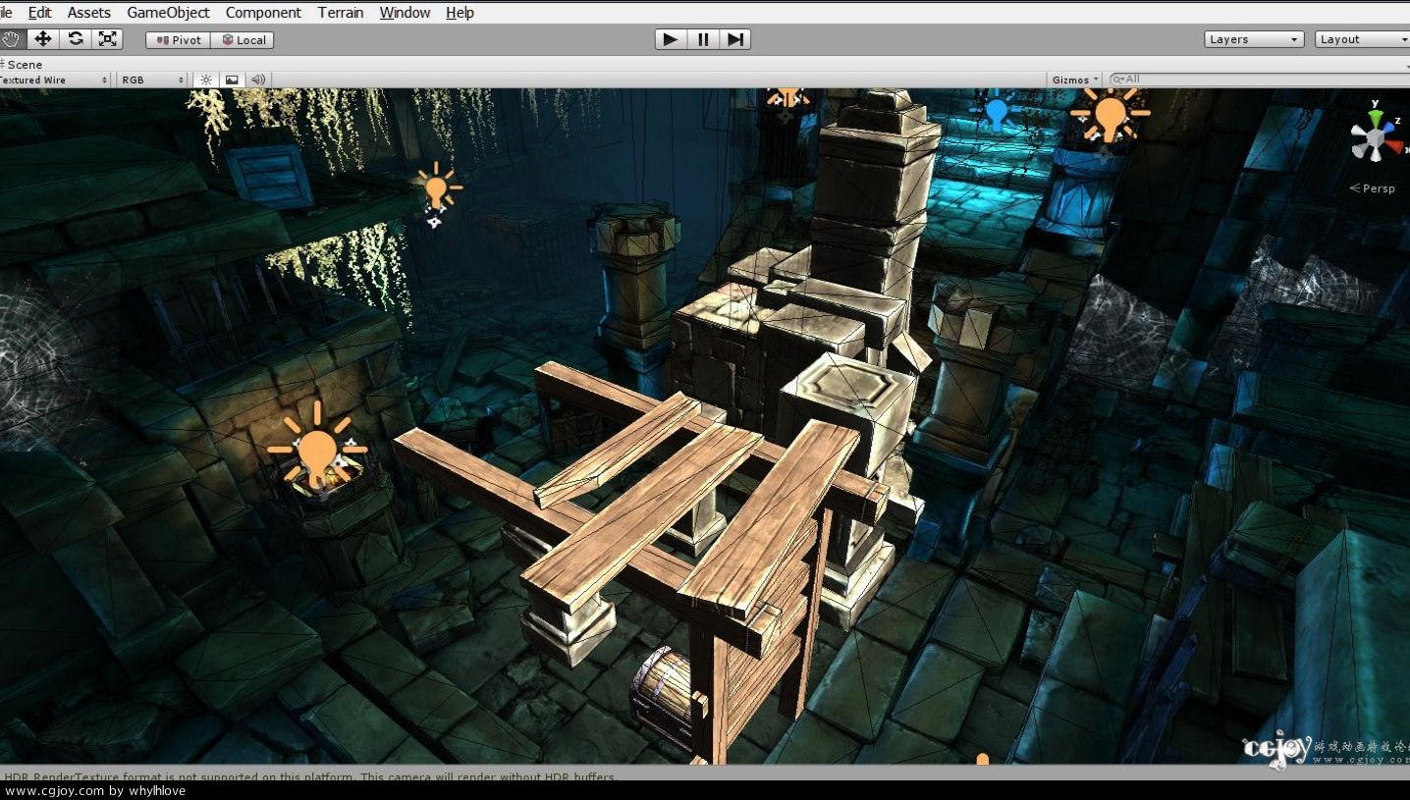The image size is (1410, 800).
Task: Open the Help menu
Action: (x=460, y=13)
